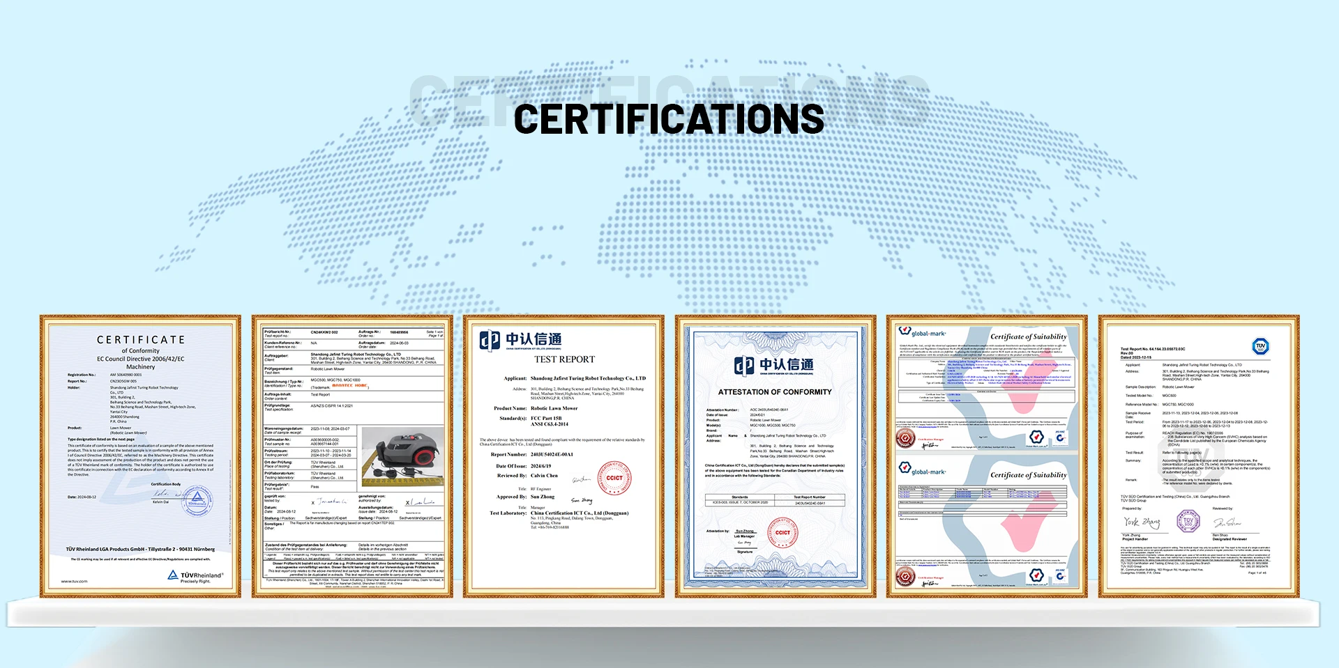Click the robotic lawn mower photo
The height and width of the screenshot is (668, 1339).
403,457
